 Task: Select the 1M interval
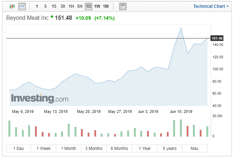click(x=106, y=6)
